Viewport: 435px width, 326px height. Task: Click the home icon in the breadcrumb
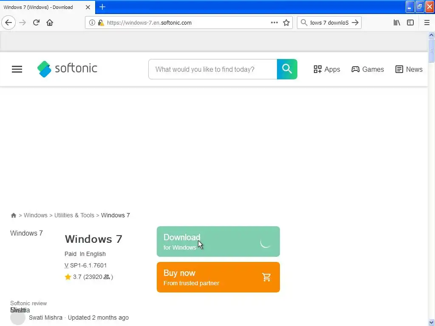[x=13, y=215]
